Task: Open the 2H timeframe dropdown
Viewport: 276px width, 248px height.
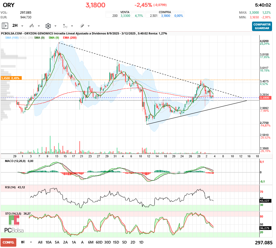Action: (22, 26)
